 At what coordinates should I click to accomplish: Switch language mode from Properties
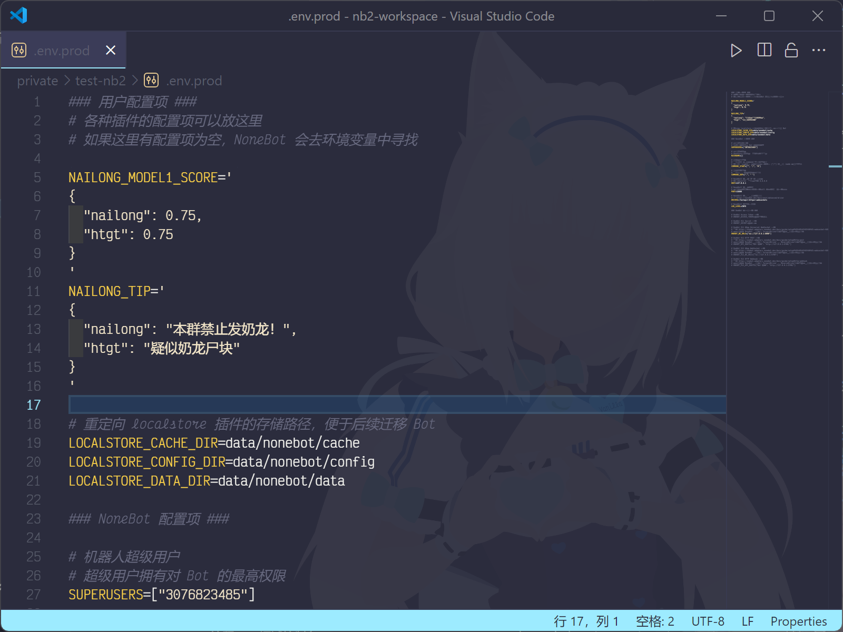[798, 621]
